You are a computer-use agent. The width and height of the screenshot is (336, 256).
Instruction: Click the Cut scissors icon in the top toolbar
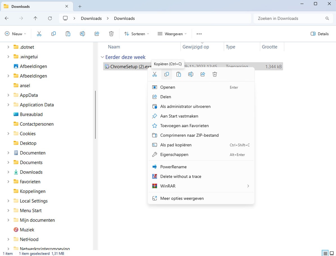click(x=39, y=34)
